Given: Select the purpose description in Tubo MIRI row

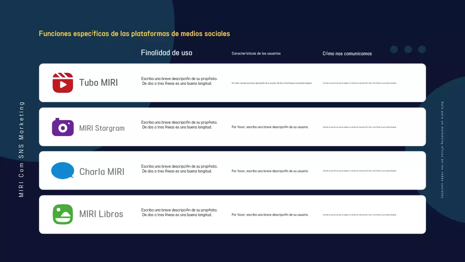Looking at the screenshot, I should pyautogui.click(x=179, y=81).
